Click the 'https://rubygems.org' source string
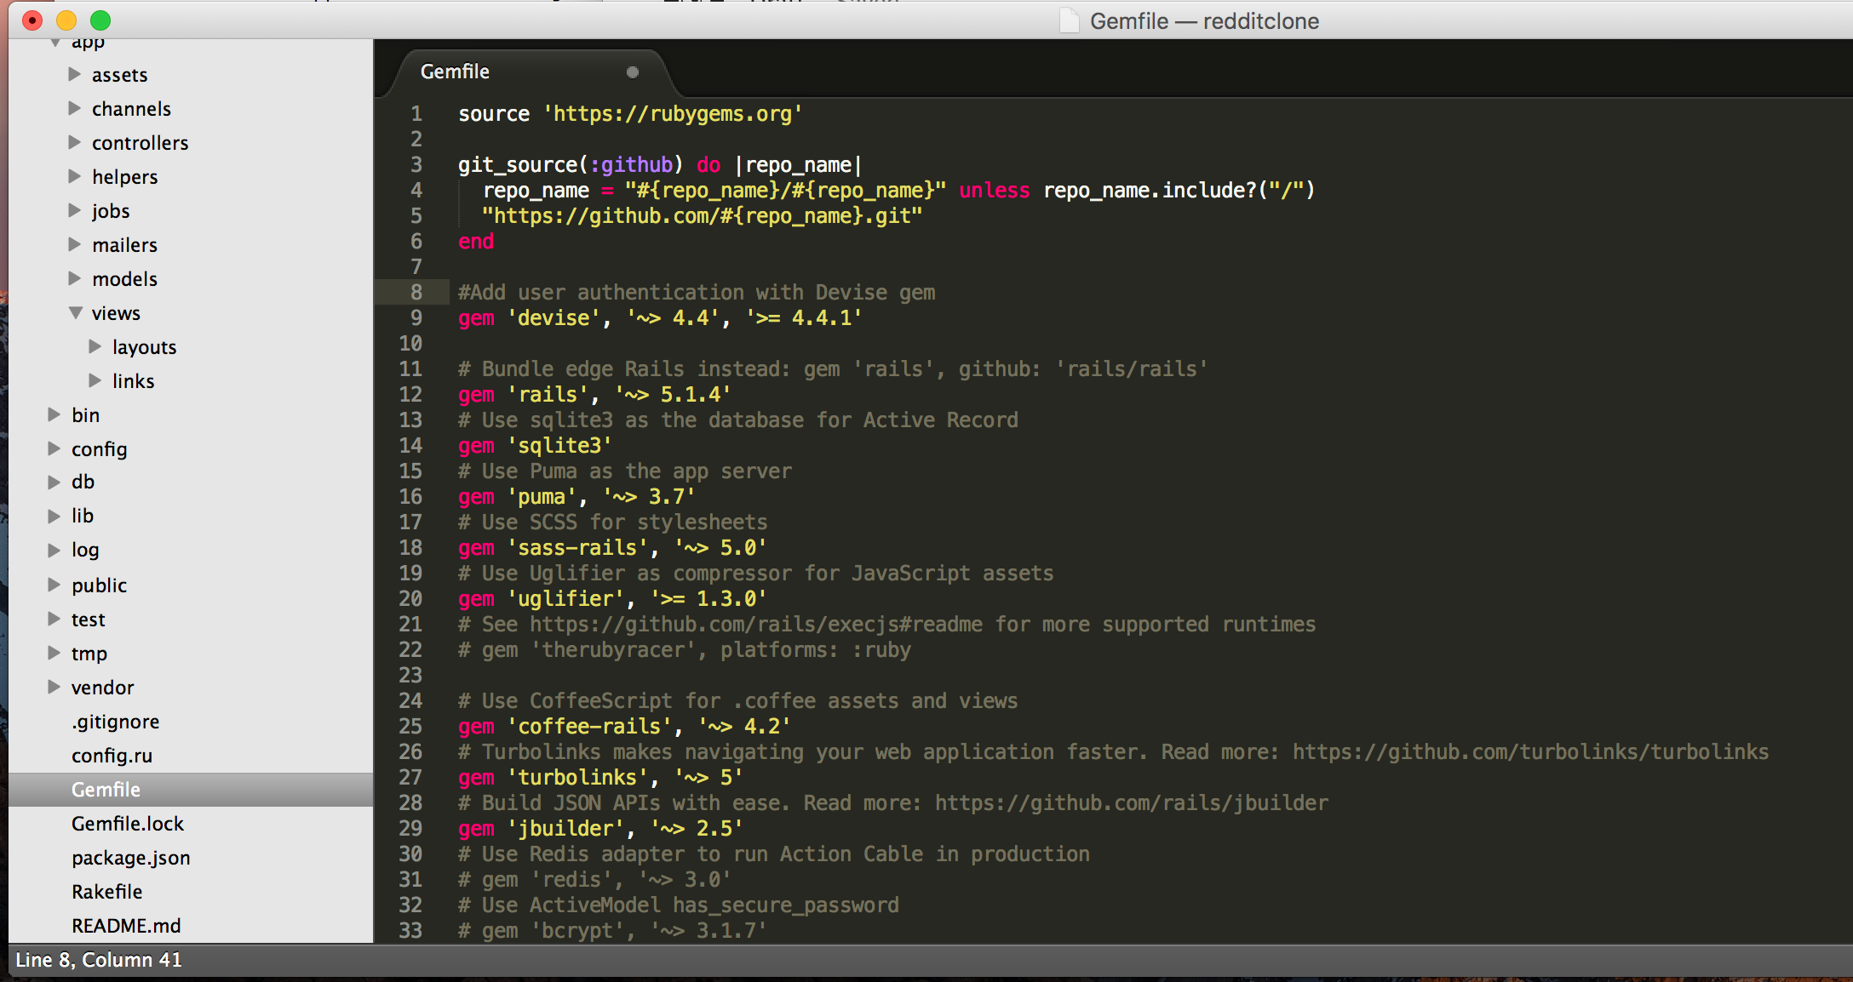1853x982 pixels. 673,114
